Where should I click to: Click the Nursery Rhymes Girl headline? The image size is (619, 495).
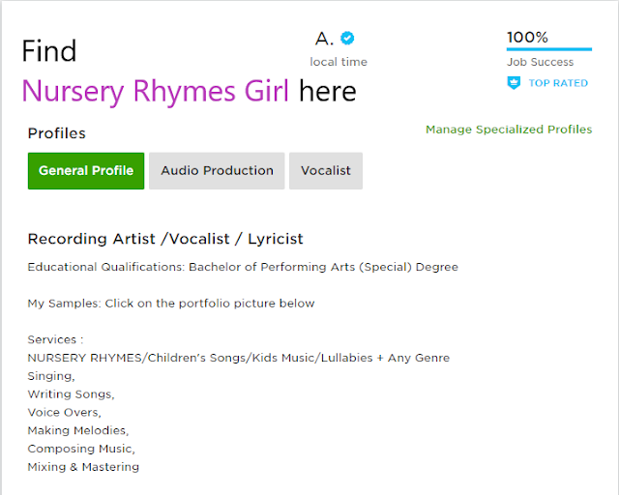click(156, 91)
